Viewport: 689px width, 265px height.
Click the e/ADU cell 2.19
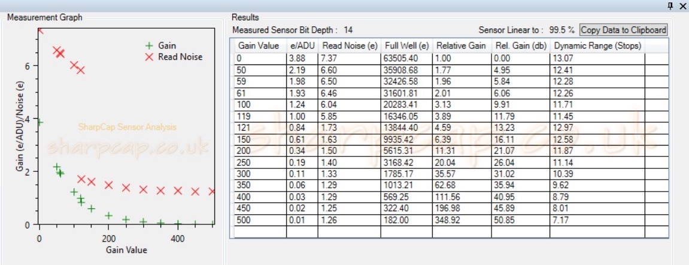(302, 70)
